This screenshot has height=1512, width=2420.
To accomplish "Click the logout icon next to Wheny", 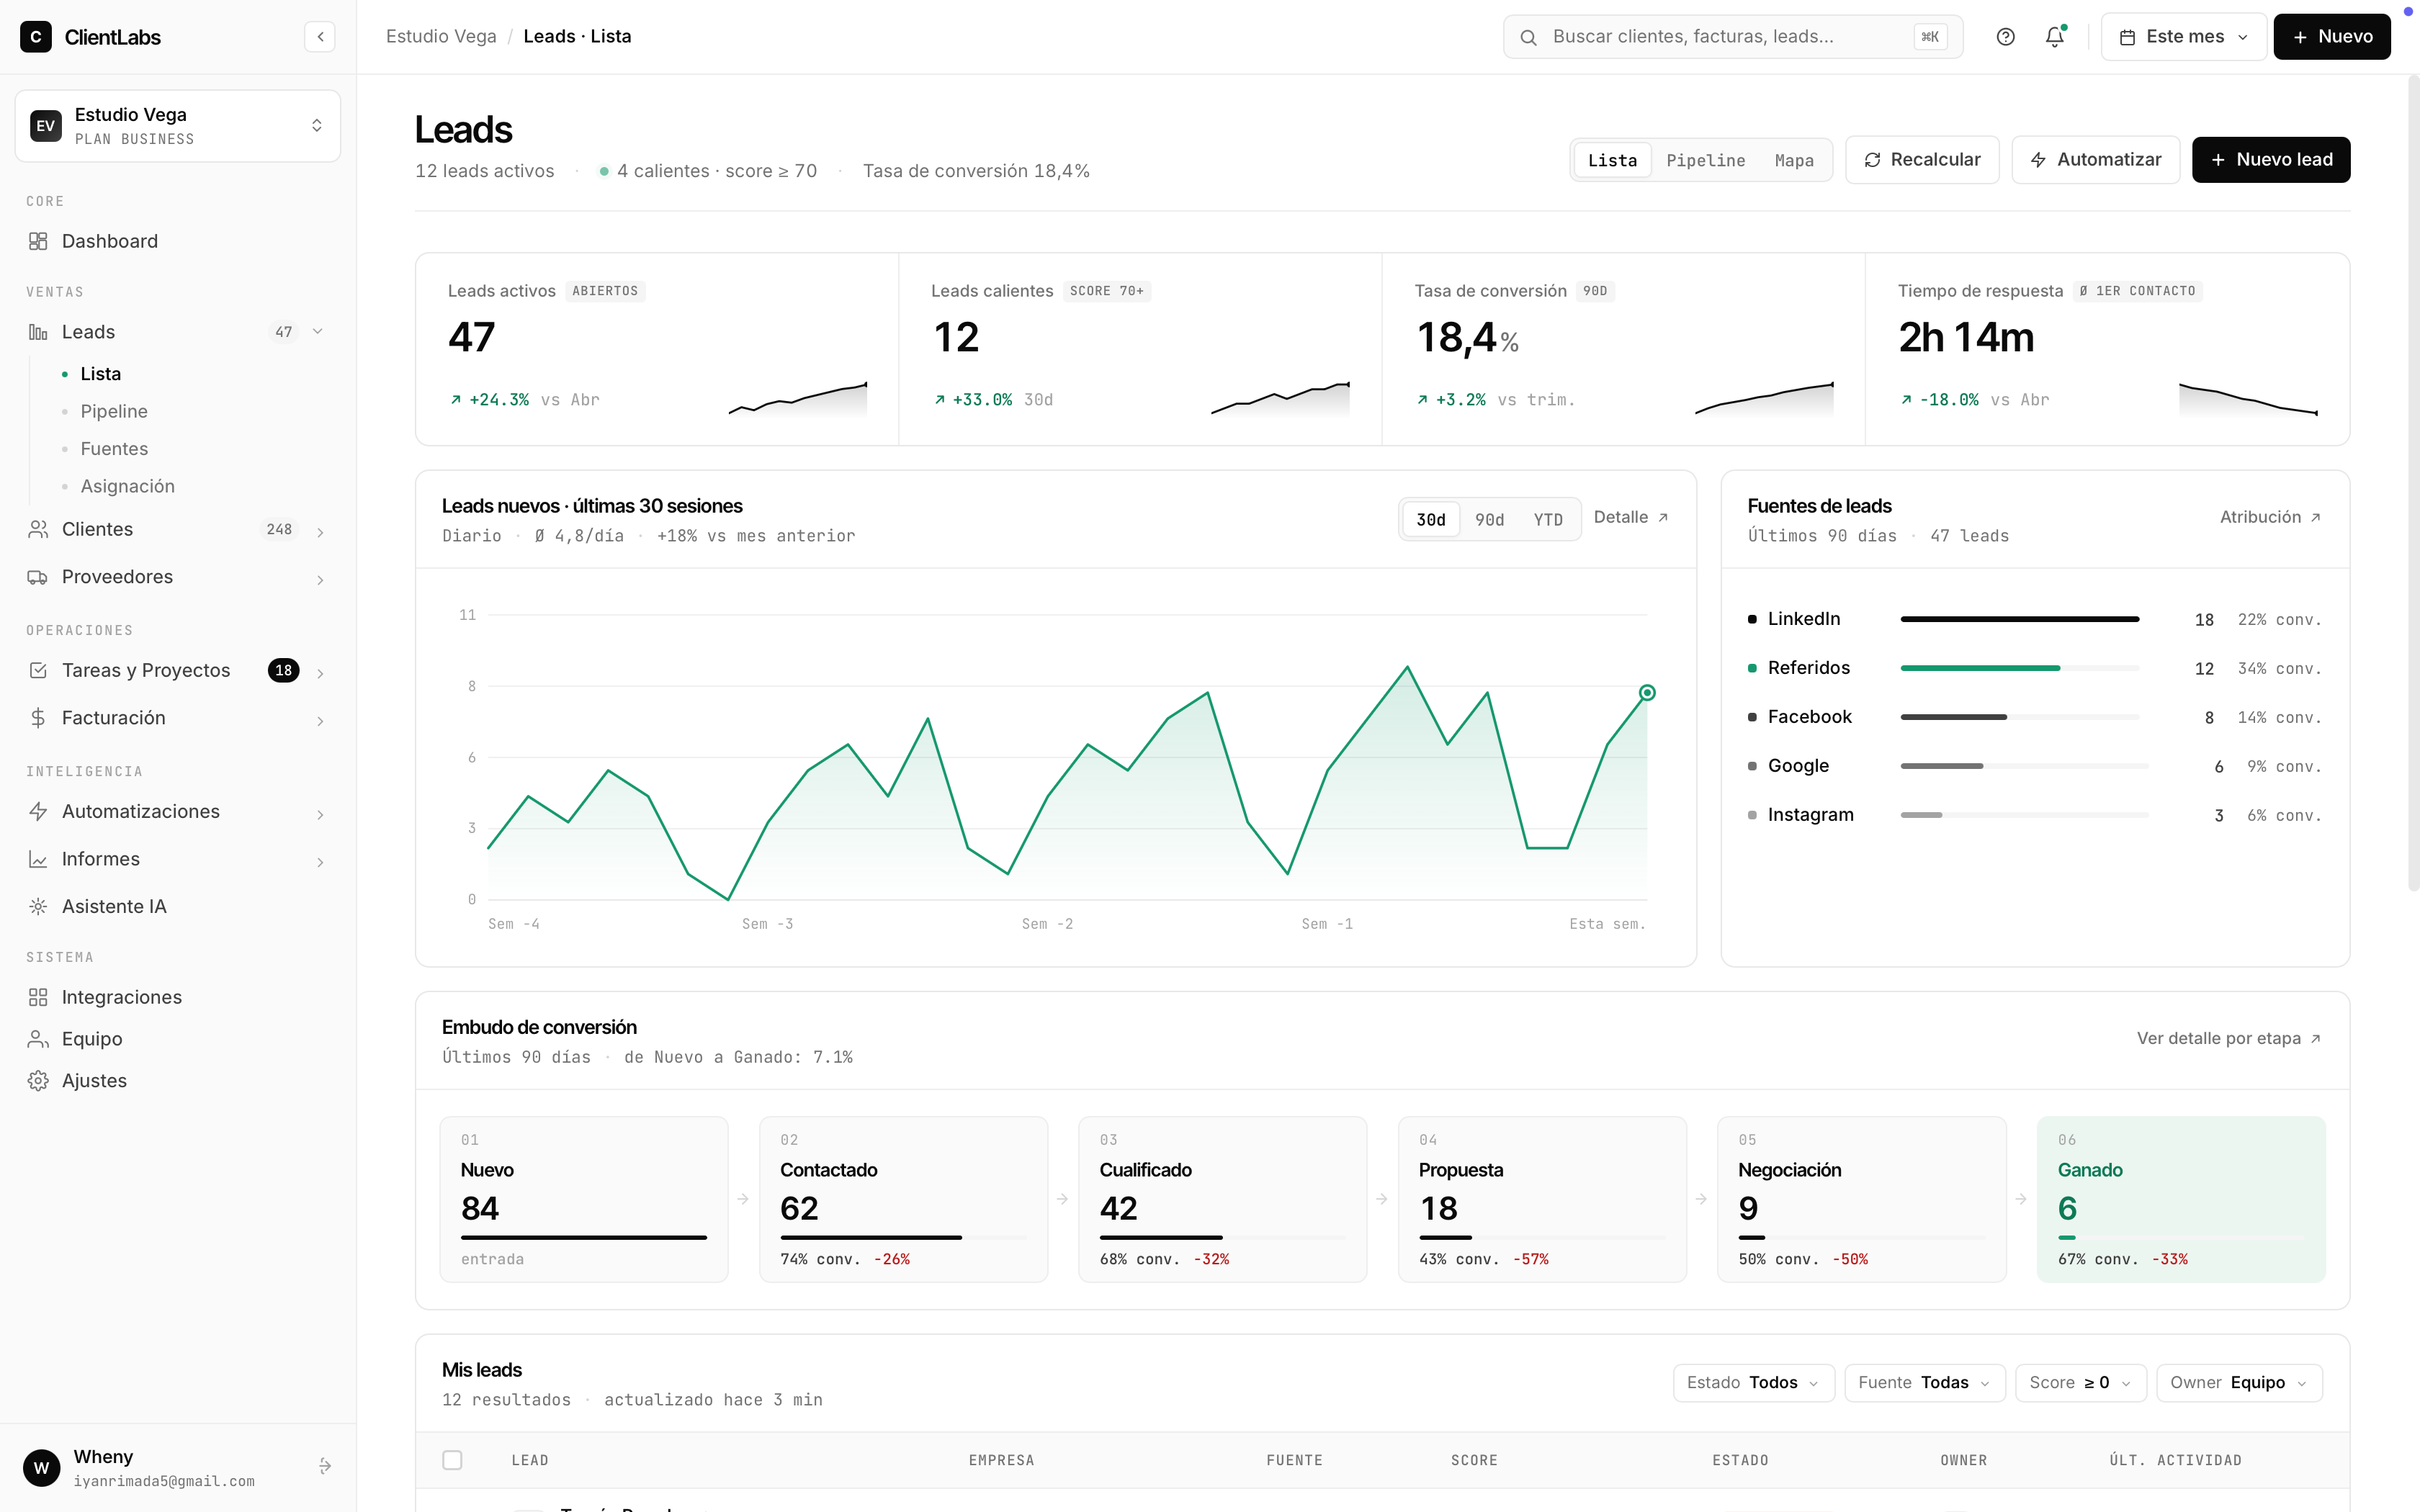I will 325,1466.
